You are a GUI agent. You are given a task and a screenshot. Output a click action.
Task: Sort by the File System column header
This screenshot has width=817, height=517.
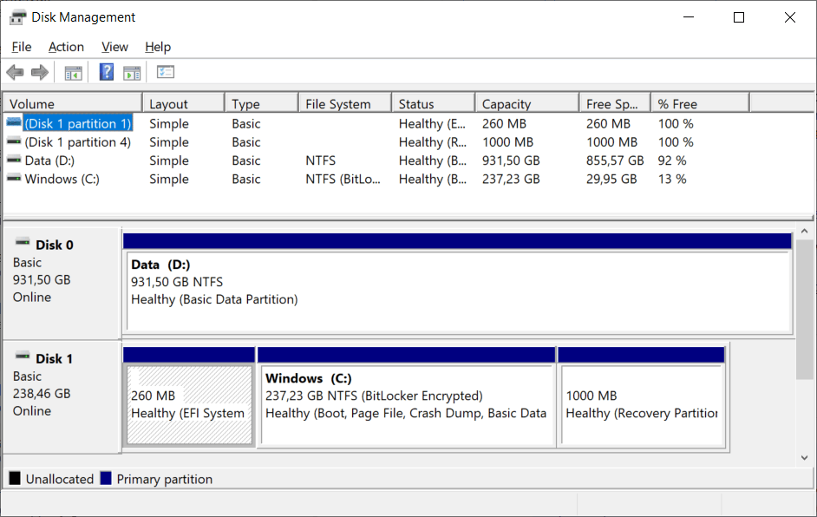(x=345, y=104)
